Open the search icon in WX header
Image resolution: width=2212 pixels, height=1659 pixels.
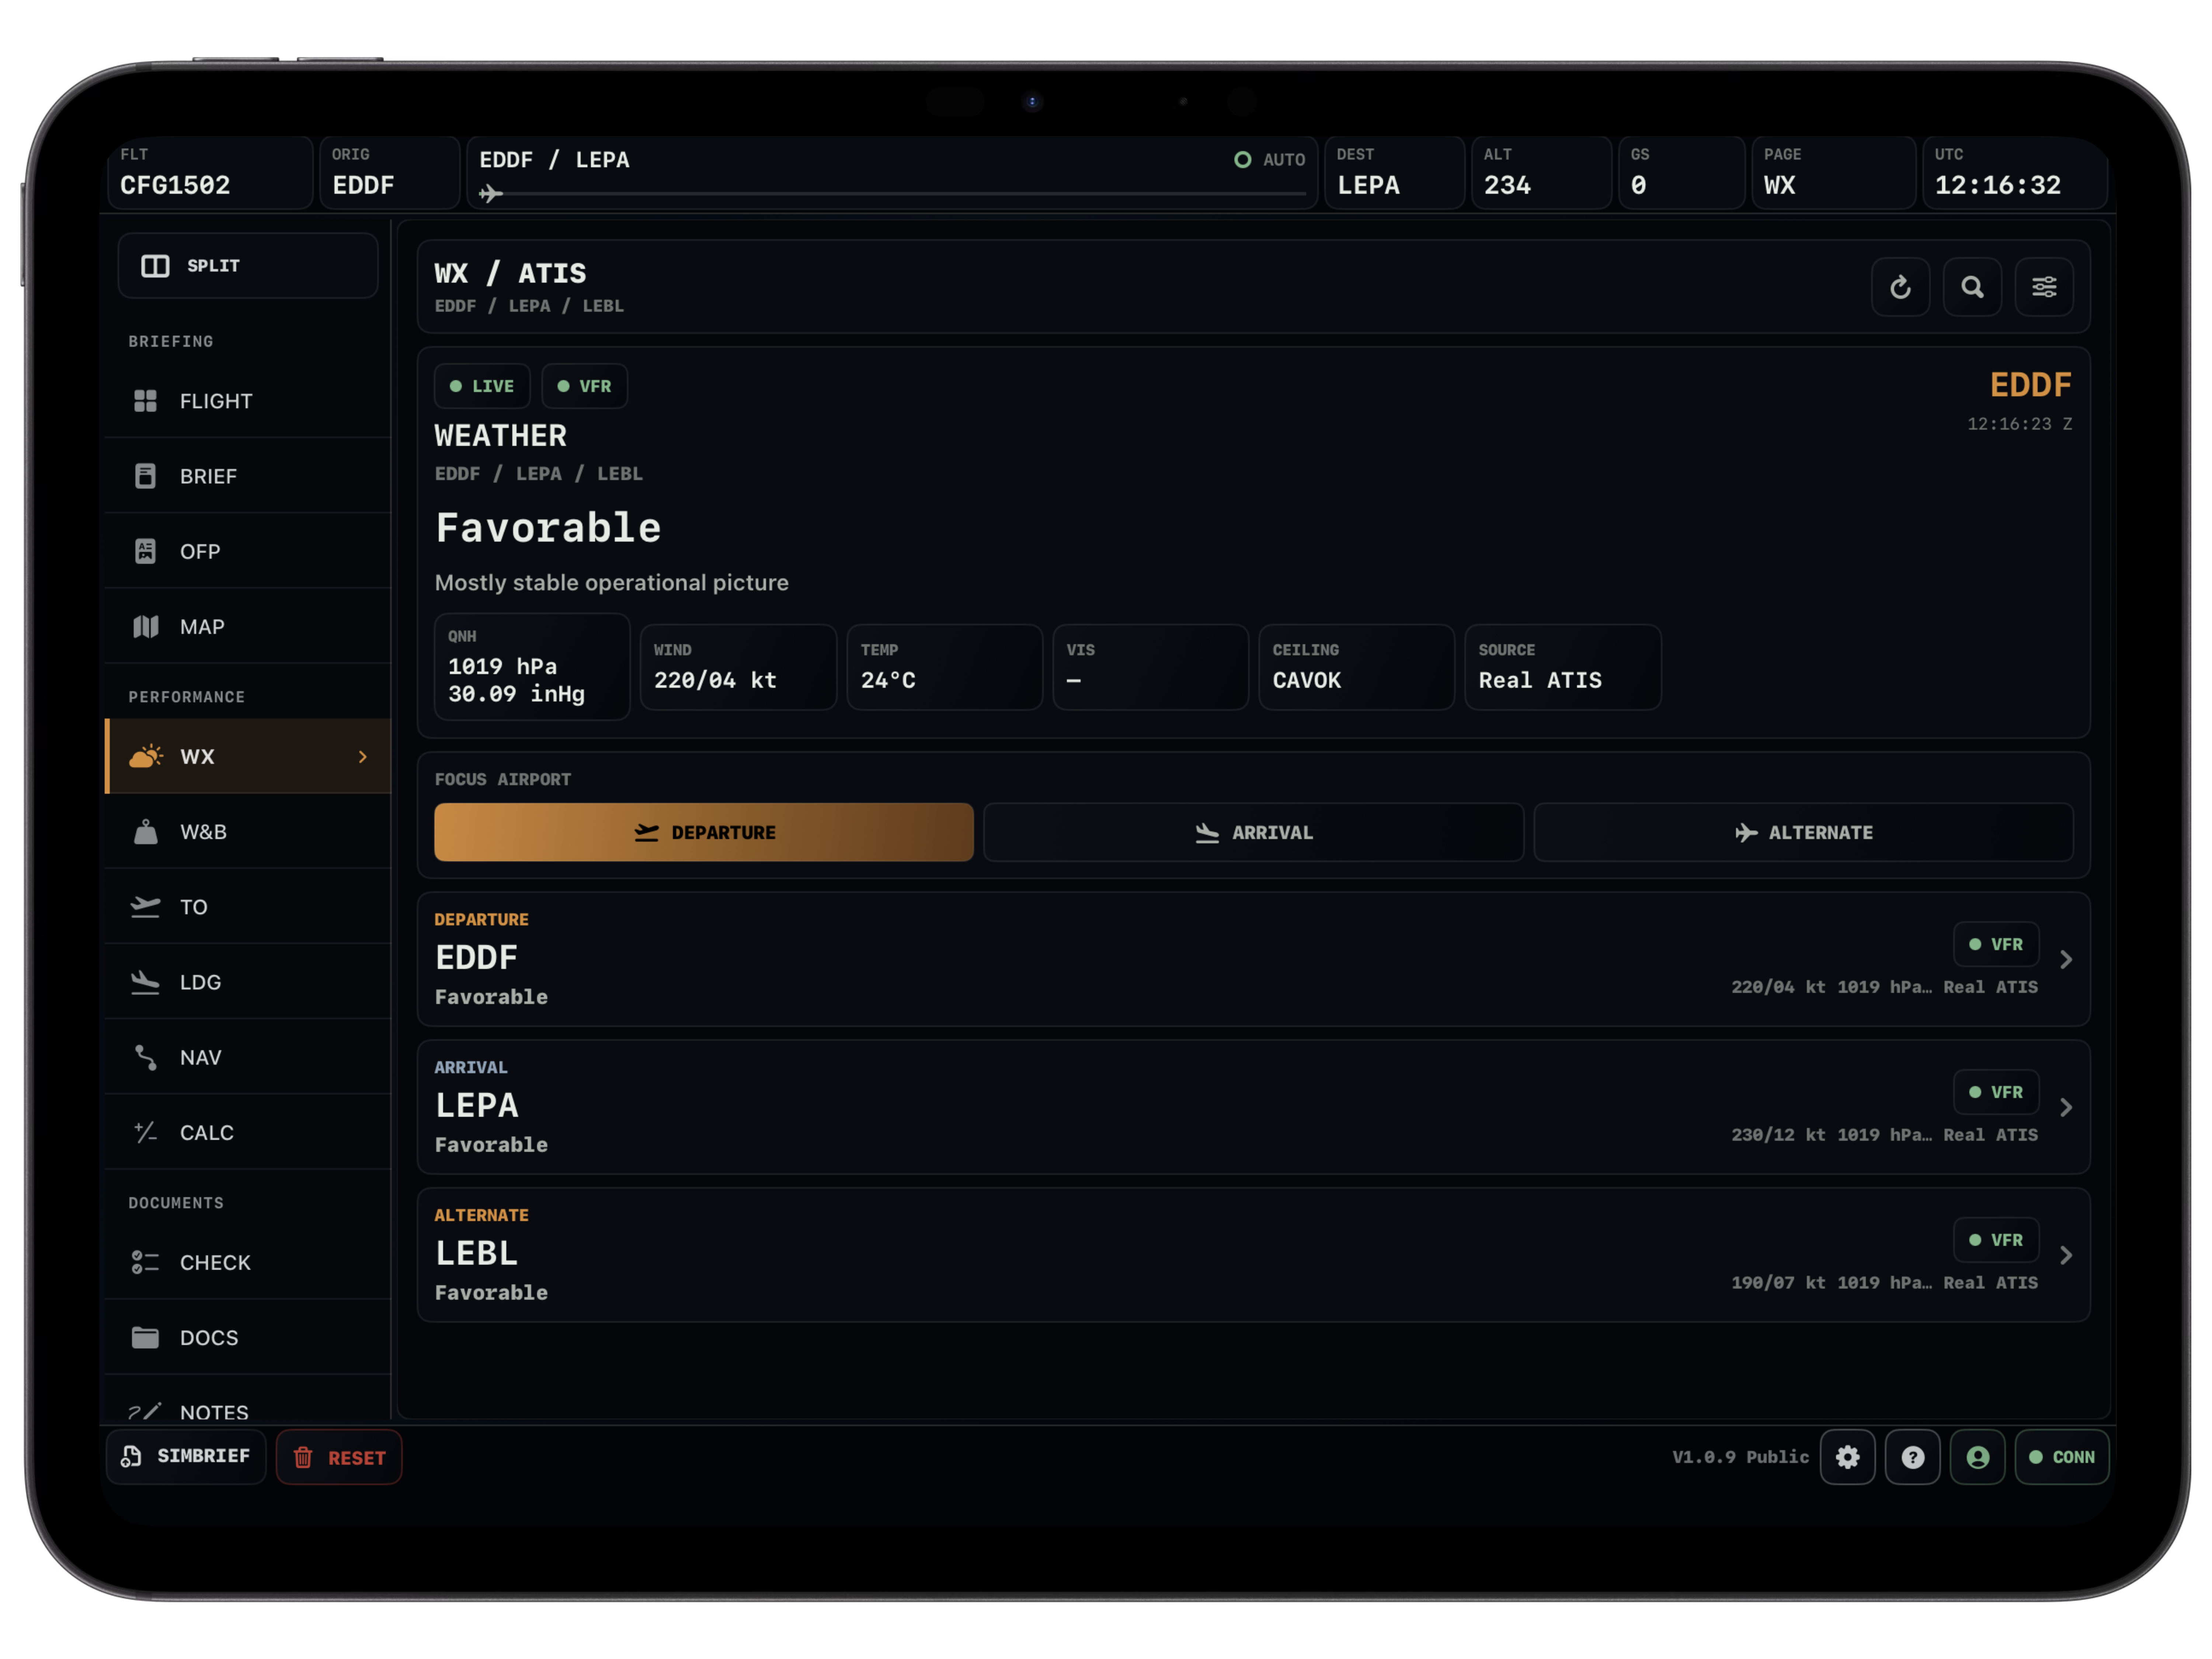point(1972,287)
